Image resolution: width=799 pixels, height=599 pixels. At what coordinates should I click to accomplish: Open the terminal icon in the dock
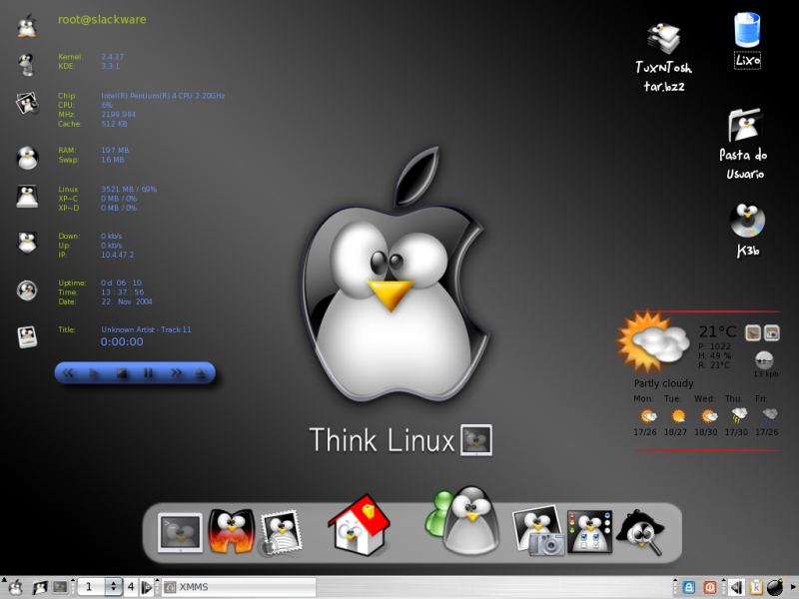coord(180,533)
